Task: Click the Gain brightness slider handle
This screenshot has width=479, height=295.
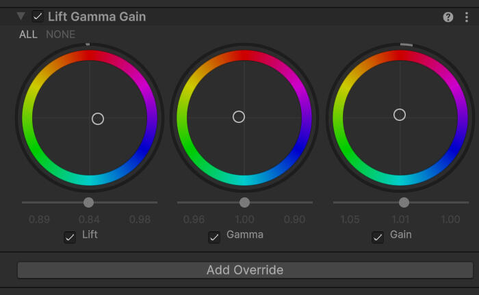Action: [x=404, y=202]
